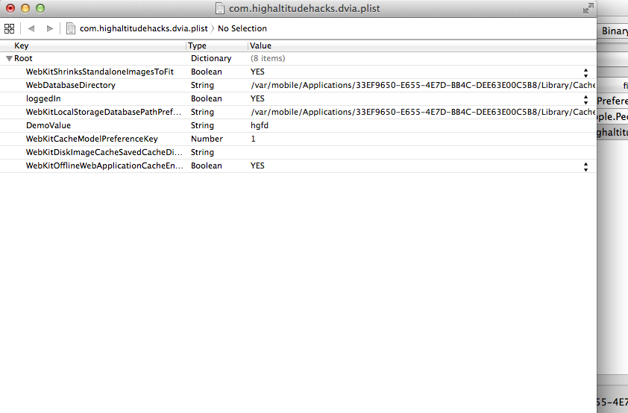The width and height of the screenshot is (628, 413).
Task: Click the yellow minimize window button
Action: coord(25,8)
